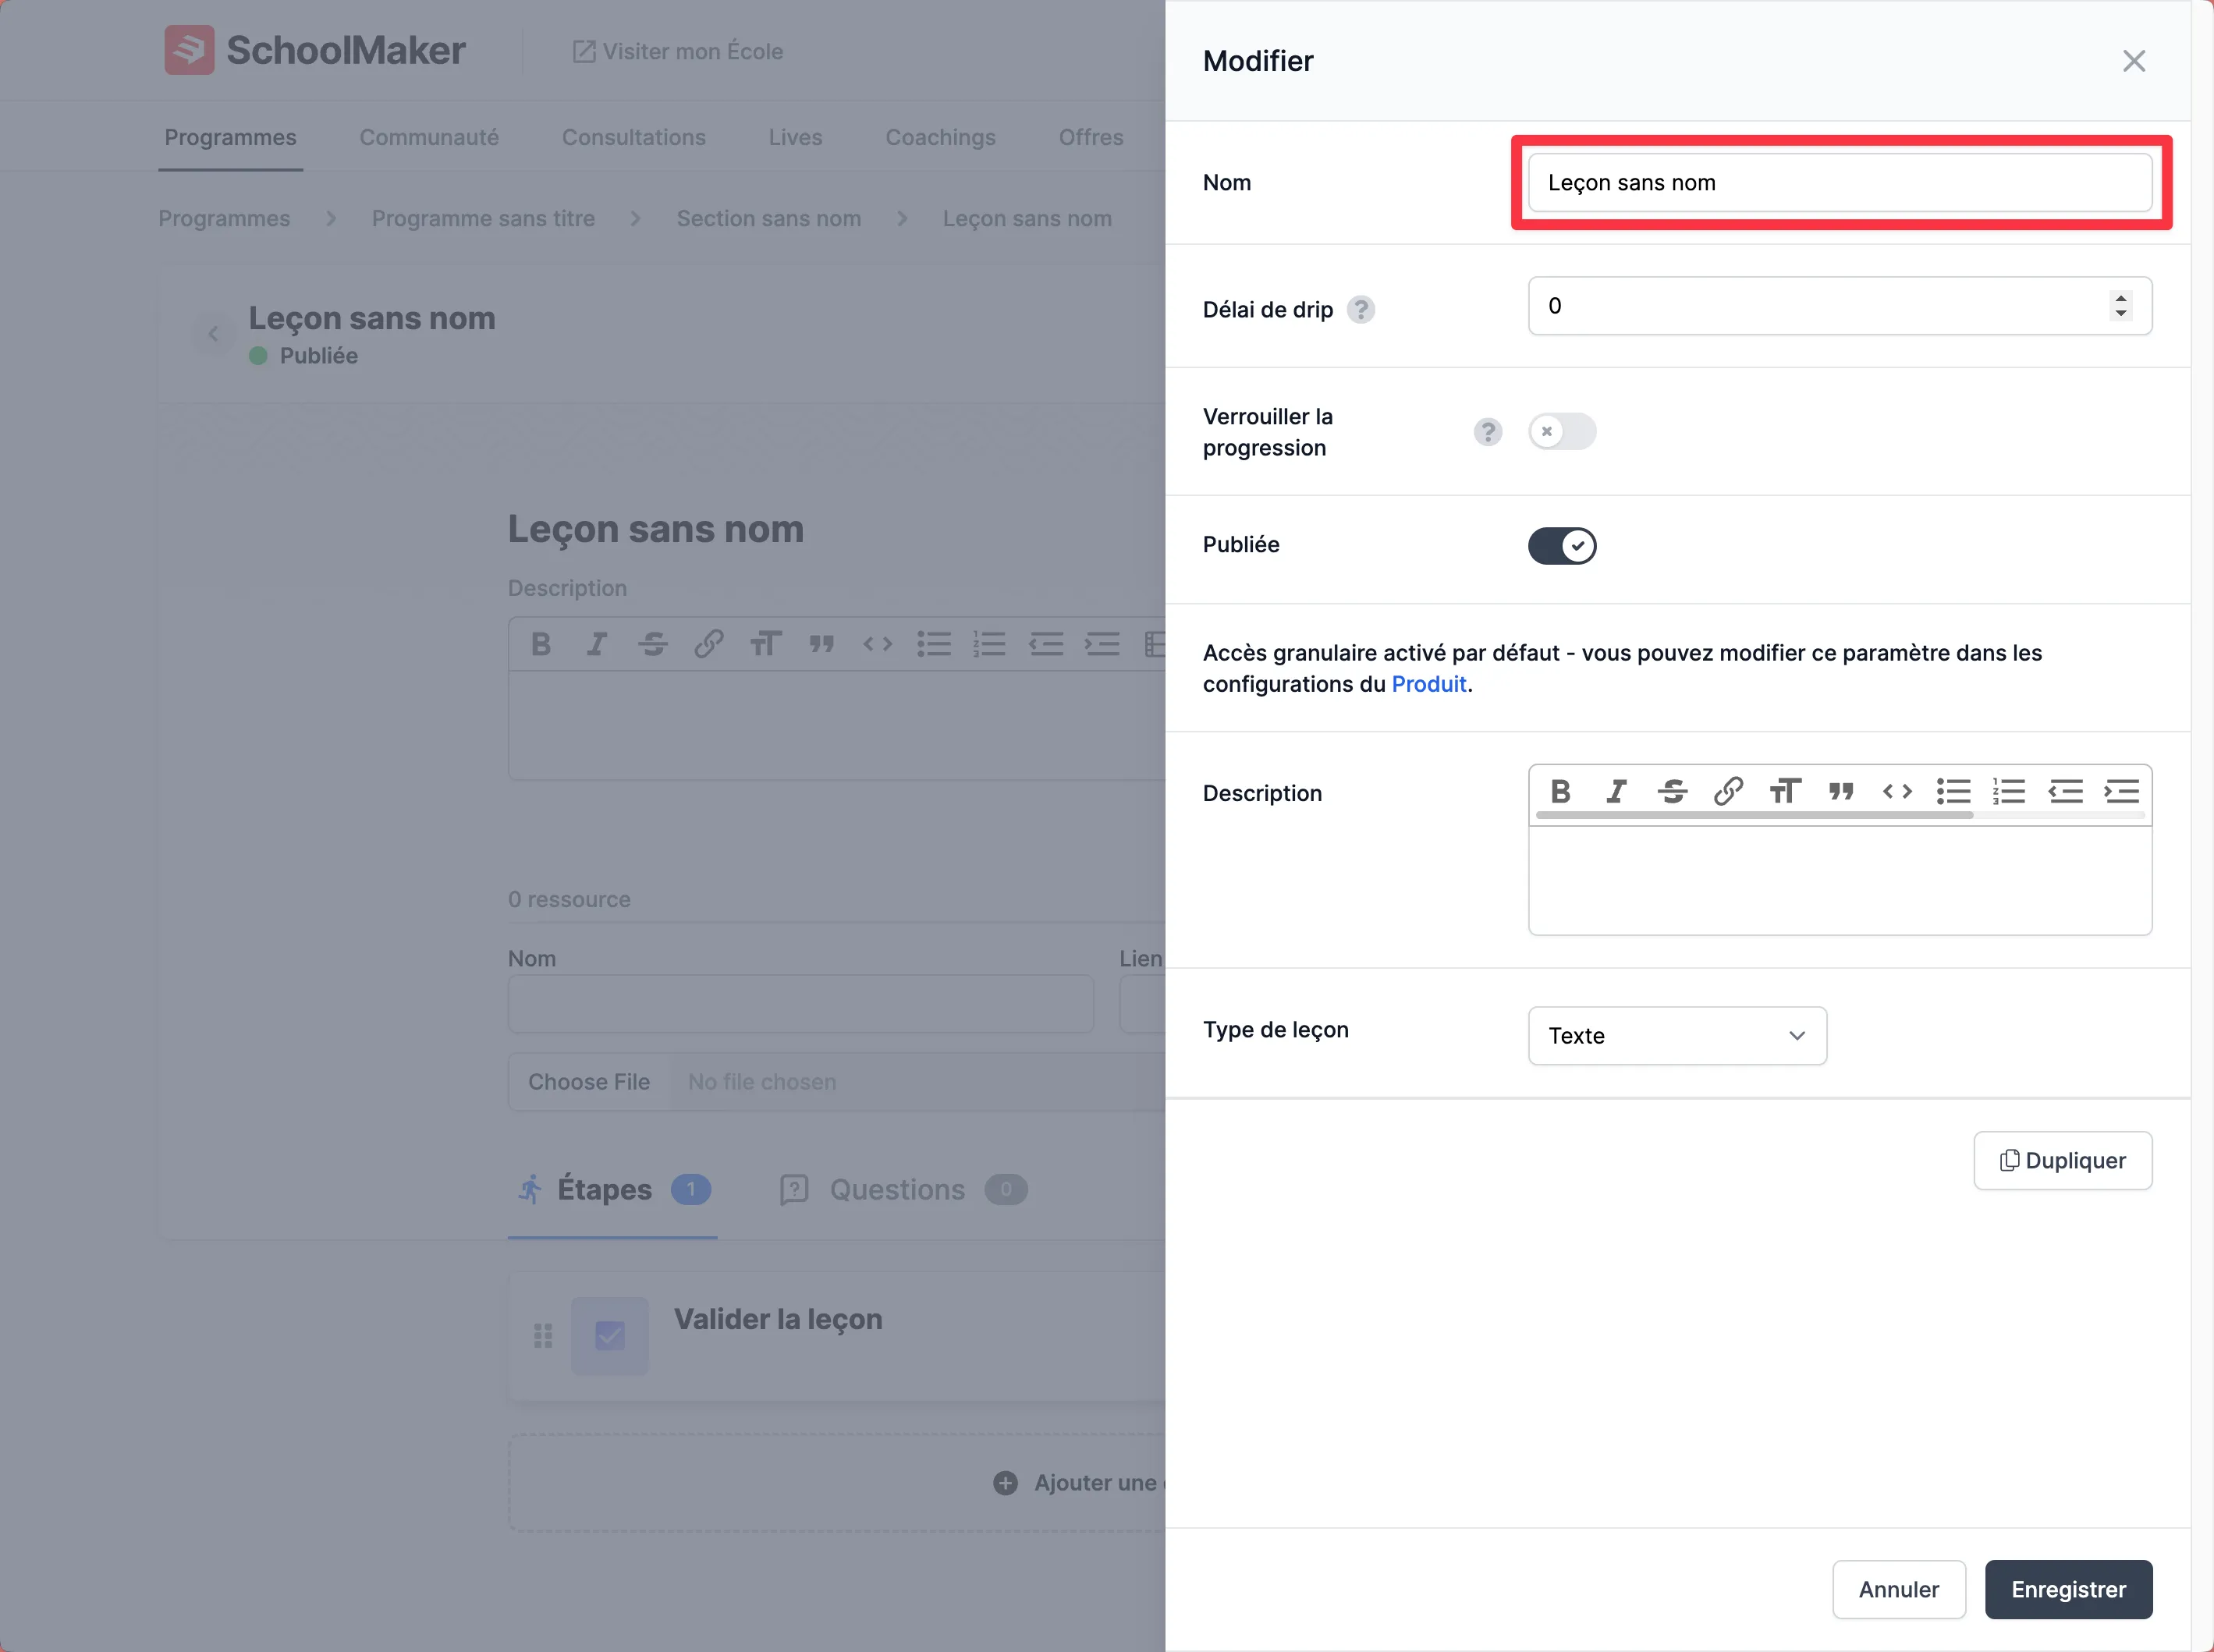Click Description toolbar horizontal scrollbar

pos(1754,815)
